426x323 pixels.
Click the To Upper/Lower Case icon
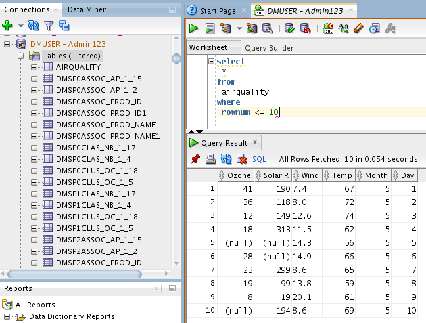344,28
